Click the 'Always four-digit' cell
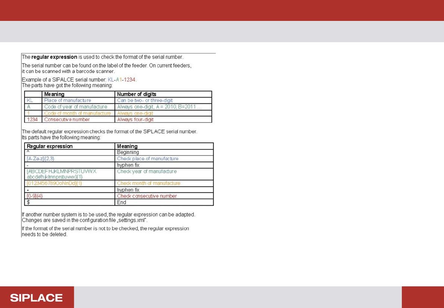This screenshot has width=444, height=308. coord(163,119)
